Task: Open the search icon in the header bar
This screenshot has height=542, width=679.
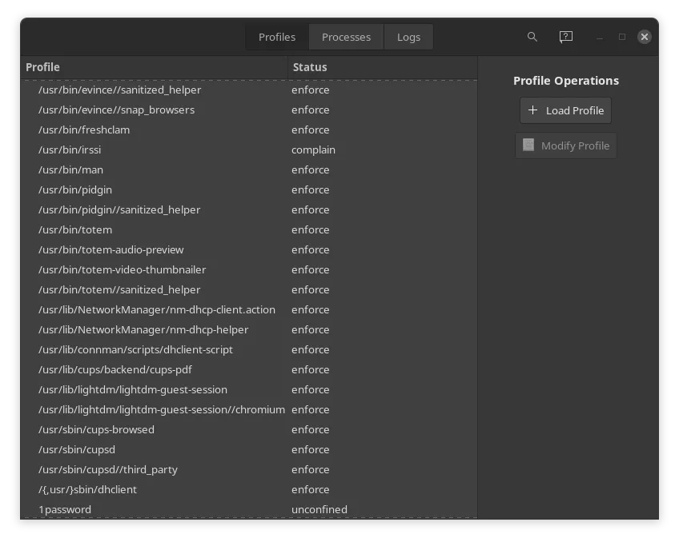Action: [x=532, y=37]
